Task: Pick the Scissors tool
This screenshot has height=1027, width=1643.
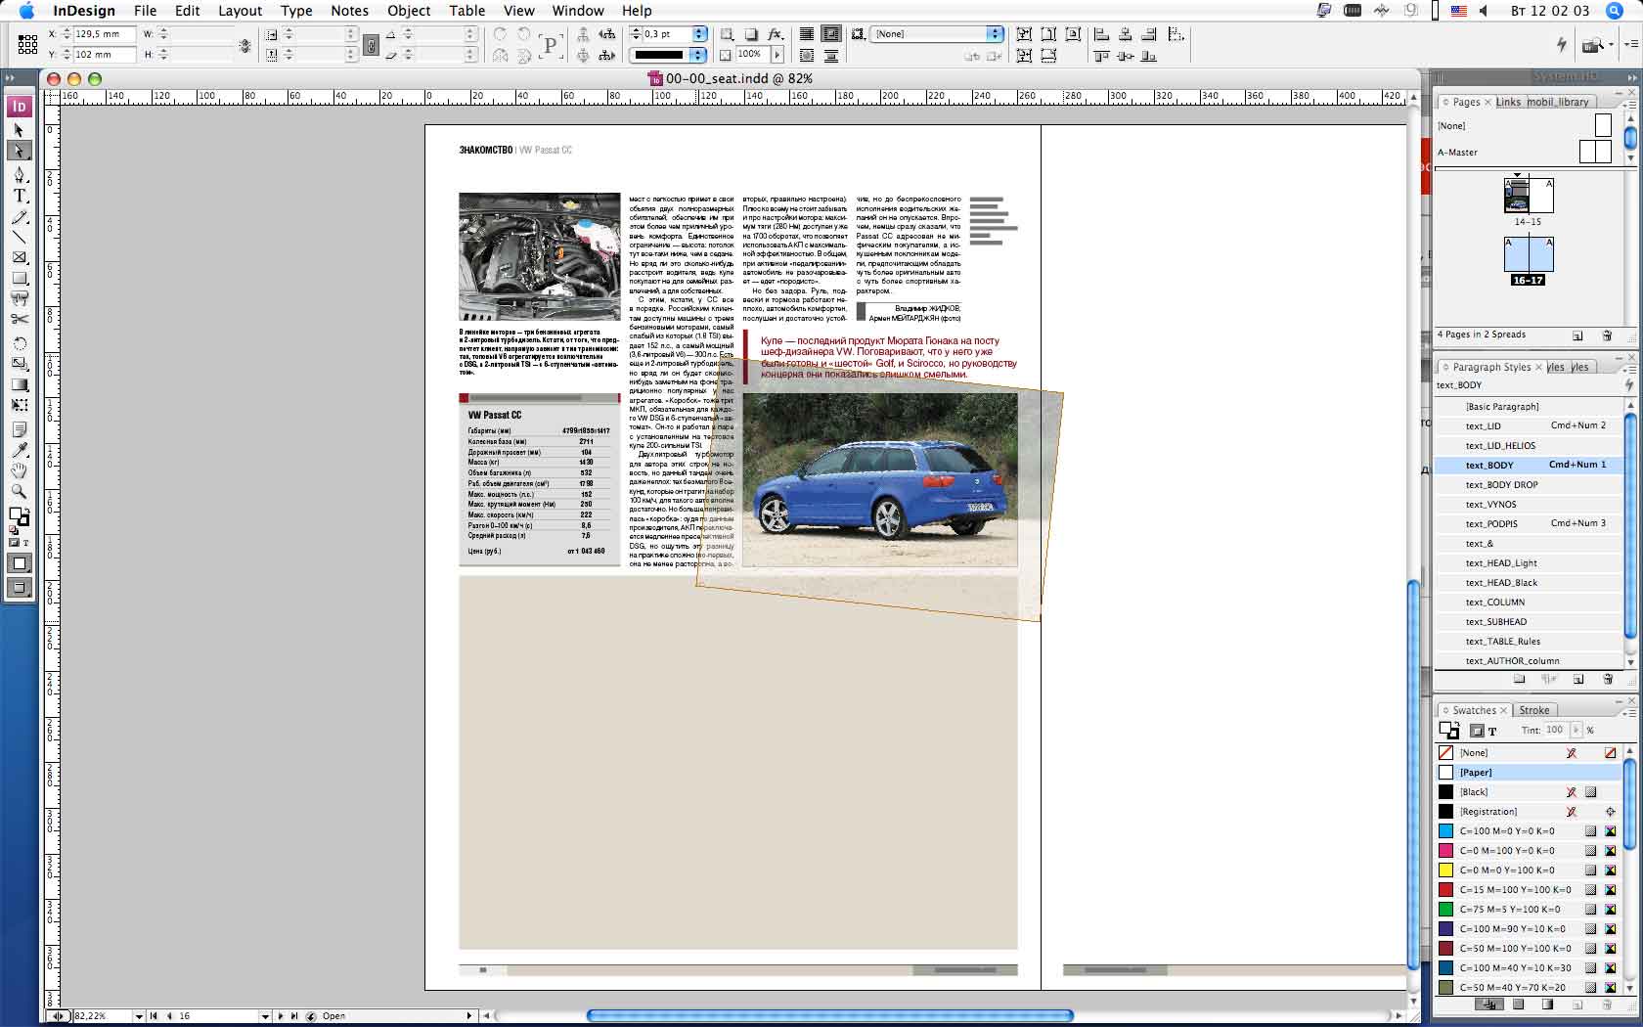Action: [19, 319]
